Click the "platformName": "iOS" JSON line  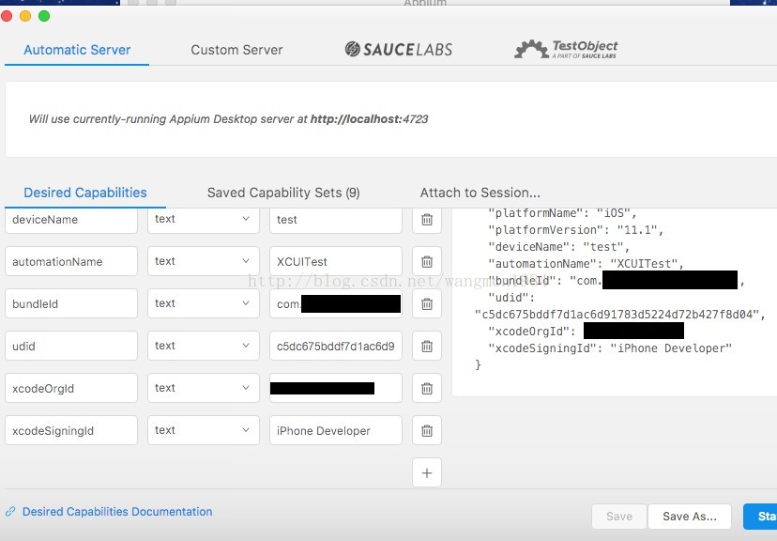click(562, 213)
